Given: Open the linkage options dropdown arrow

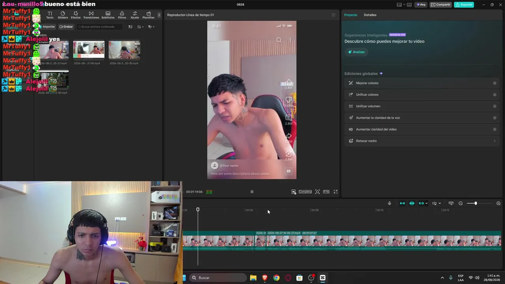Looking at the screenshot, I should pos(426,204).
